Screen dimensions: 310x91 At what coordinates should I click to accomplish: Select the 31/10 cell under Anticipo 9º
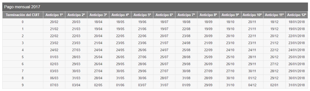click(x=230, y=85)
